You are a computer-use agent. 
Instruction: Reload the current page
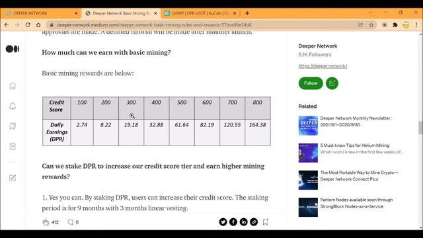click(x=28, y=25)
